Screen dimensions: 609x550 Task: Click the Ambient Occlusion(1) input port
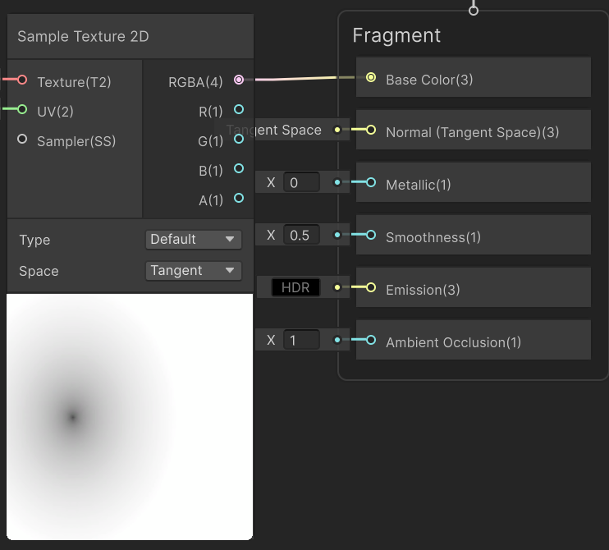(371, 340)
